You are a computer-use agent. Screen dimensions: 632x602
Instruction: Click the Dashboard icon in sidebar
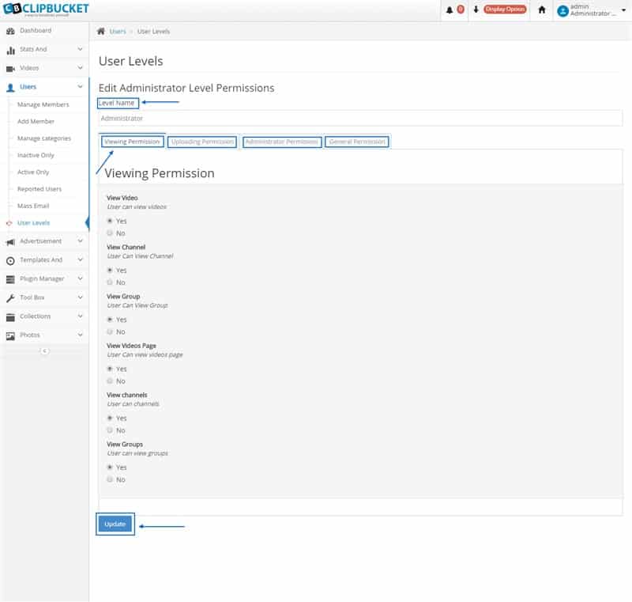(x=10, y=31)
